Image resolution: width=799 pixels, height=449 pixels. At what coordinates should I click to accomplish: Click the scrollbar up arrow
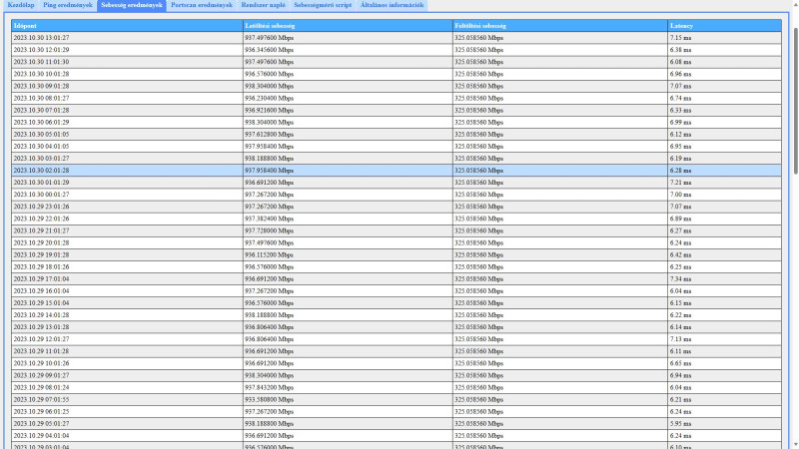pyautogui.click(x=795, y=4)
